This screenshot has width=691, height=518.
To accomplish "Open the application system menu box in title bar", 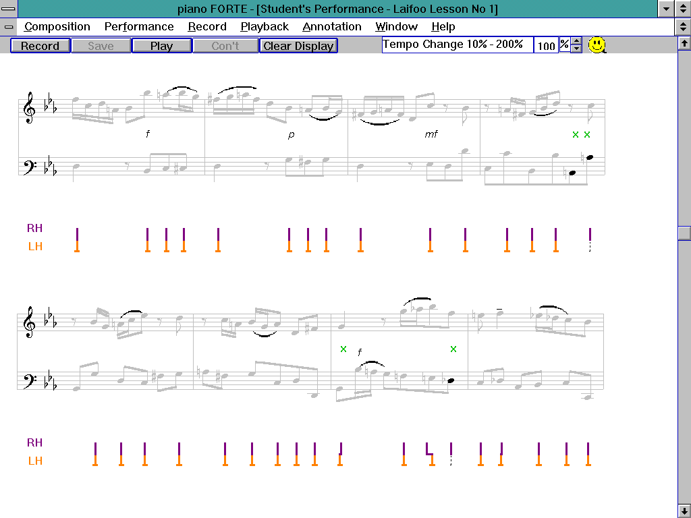I will (8, 8).
